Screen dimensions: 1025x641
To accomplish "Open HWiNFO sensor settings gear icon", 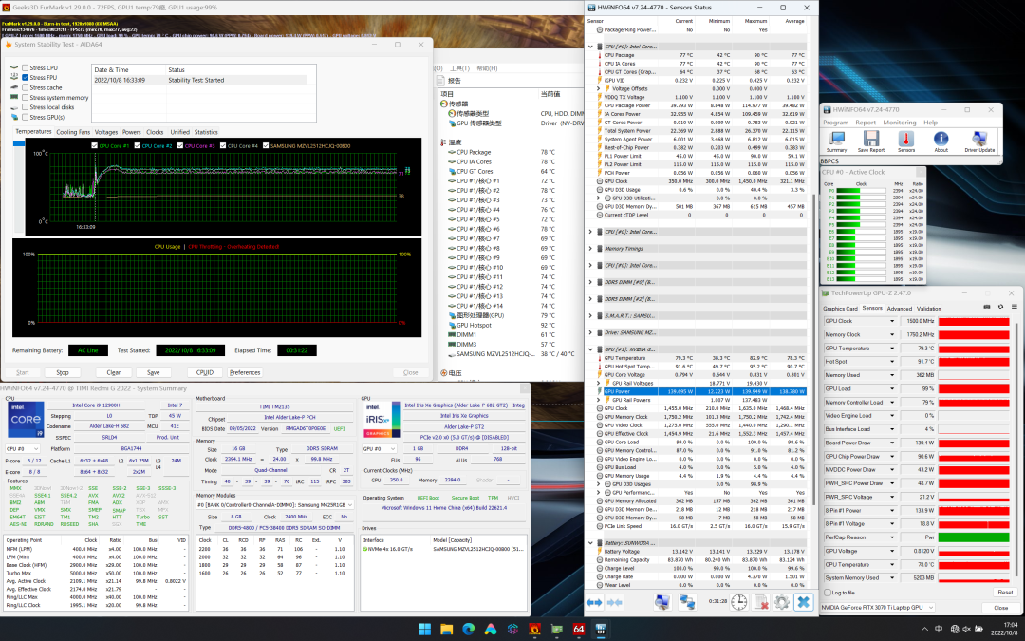I will (781, 602).
